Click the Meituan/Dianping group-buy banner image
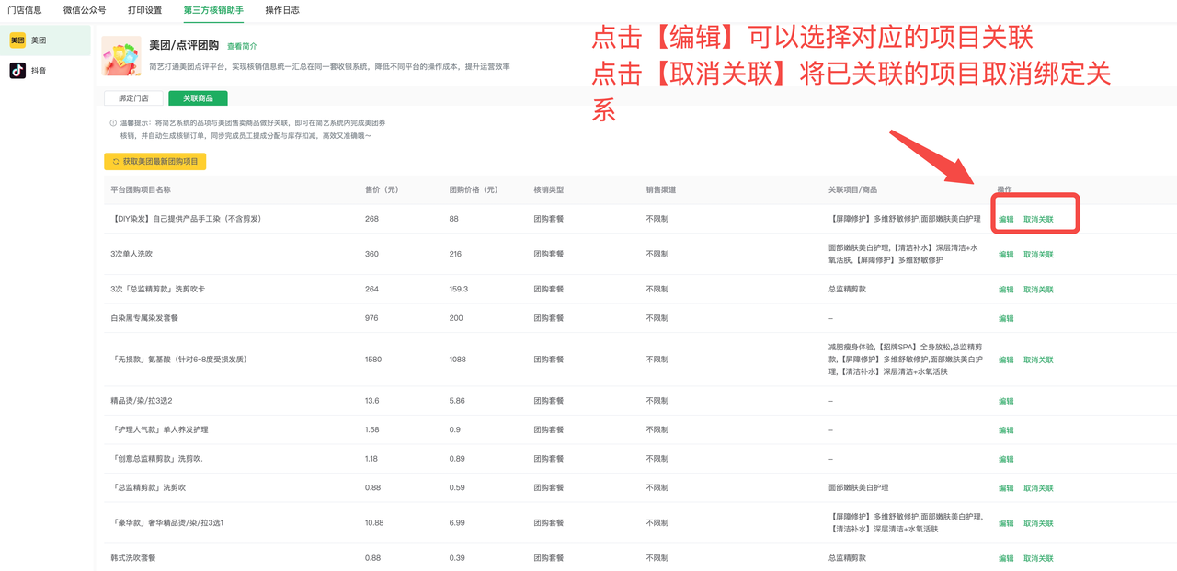1177x571 pixels. [x=120, y=56]
